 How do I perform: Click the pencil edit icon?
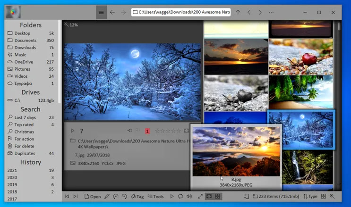point(107,196)
